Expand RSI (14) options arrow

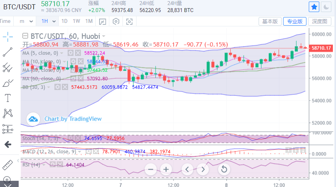pyautogui.click(x=44, y=165)
